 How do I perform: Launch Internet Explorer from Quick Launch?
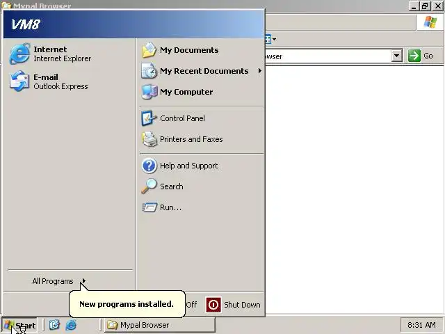[x=71, y=325]
